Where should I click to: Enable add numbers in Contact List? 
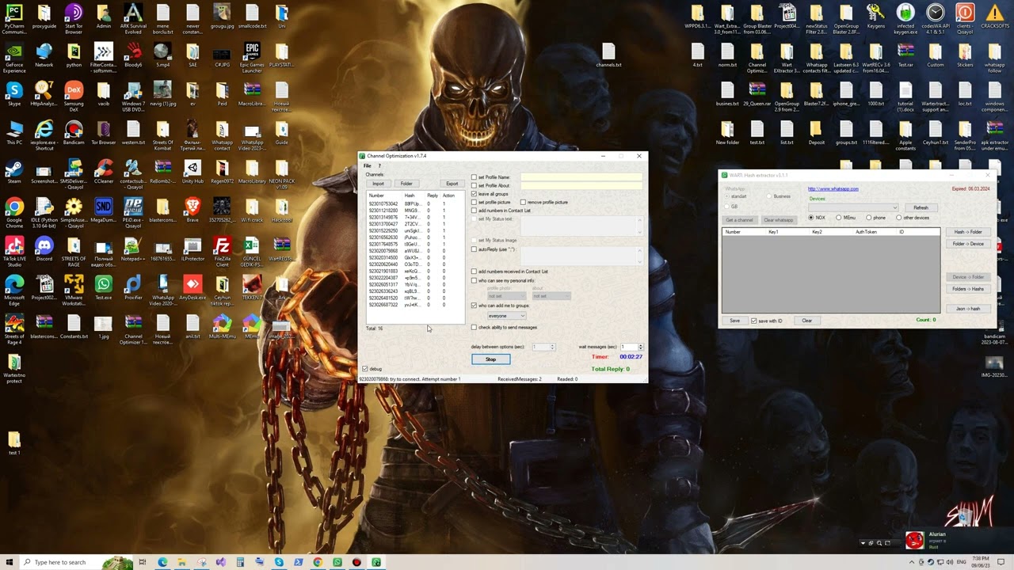pos(474,211)
